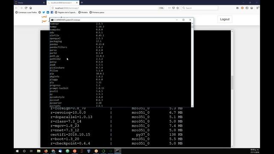This screenshot has width=274, height=154.
Task: Open Cortana search circle on taskbar
Action: 24,151
